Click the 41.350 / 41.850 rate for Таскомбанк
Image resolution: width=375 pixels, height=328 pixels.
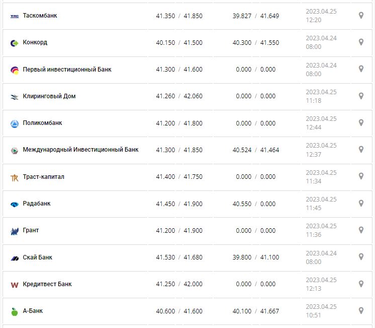pos(179,16)
